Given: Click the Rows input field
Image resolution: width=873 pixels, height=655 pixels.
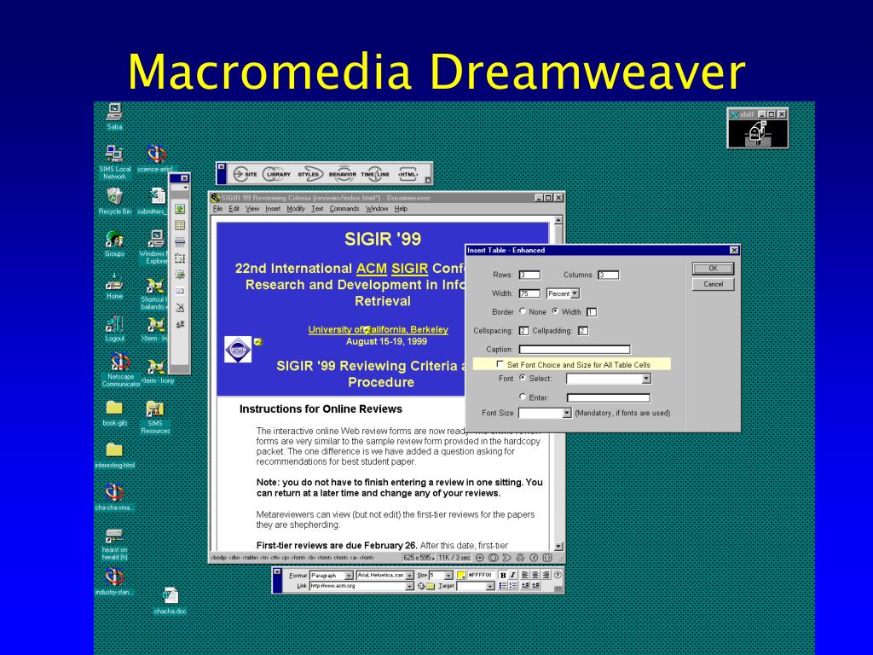Looking at the screenshot, I should (x=529, y=275).
